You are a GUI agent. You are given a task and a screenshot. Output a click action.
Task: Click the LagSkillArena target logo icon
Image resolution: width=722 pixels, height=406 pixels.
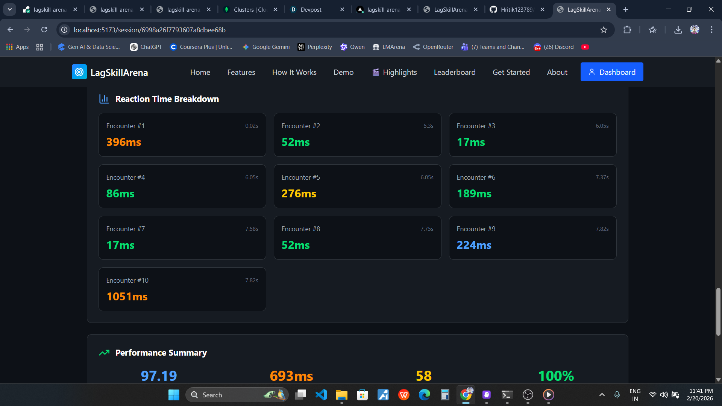coord(79,72)
